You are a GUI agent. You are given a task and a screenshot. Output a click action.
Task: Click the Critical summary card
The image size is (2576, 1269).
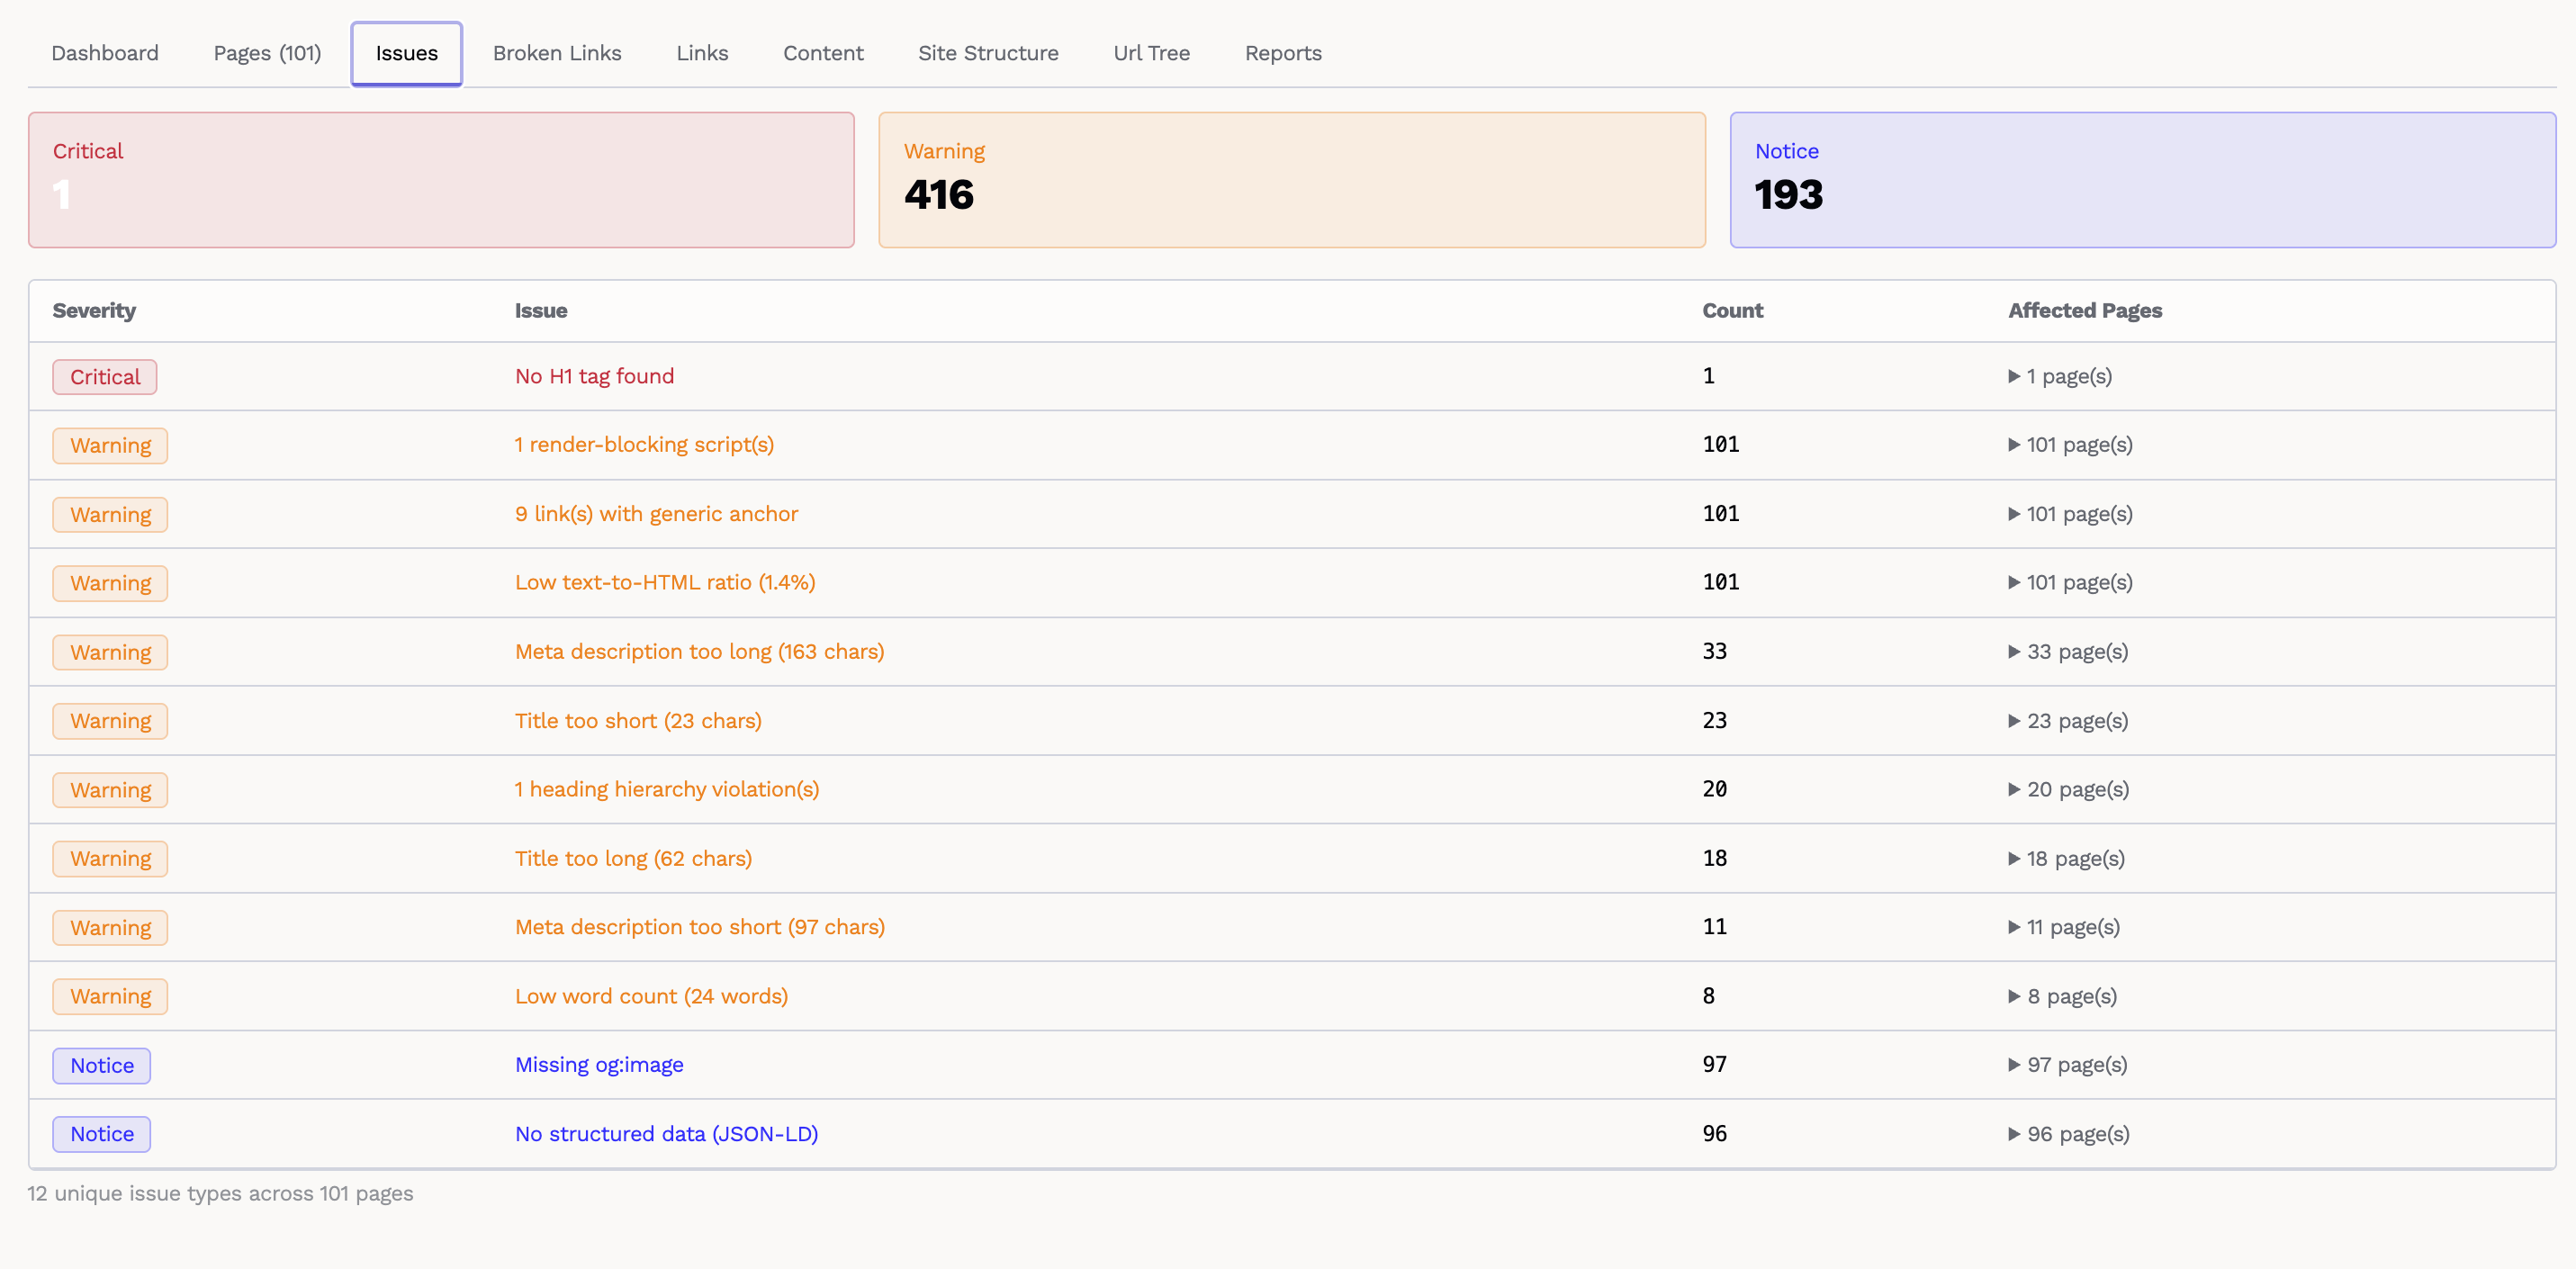click(441, 180)
